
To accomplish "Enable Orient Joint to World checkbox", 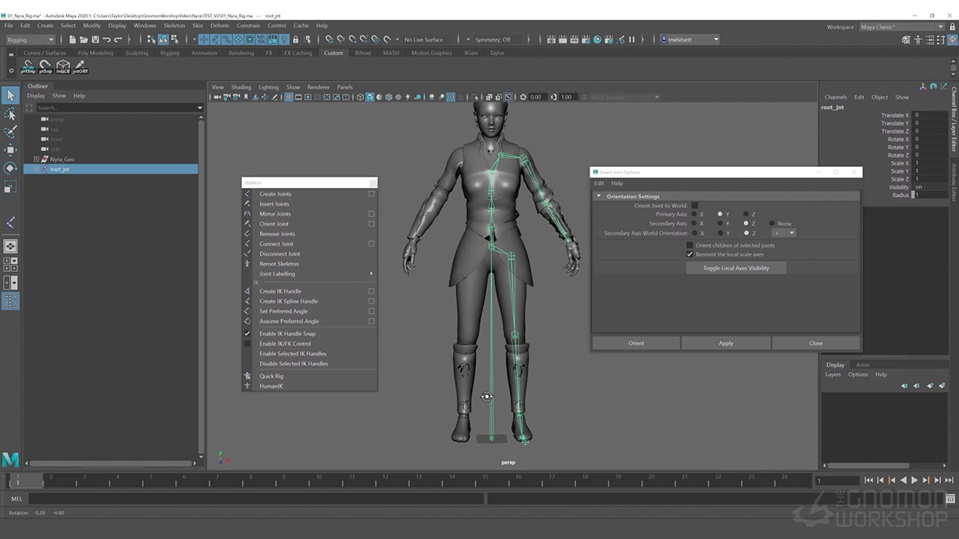I will coord(695,206).
